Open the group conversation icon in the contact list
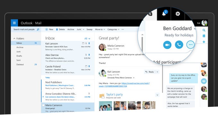Screen dimensions: 218x122 204,81
